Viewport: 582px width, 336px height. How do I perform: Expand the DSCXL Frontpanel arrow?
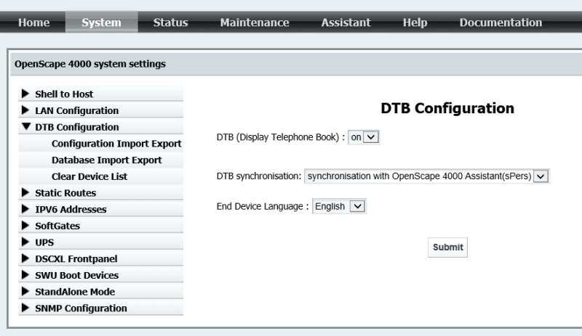coord(25,258)
